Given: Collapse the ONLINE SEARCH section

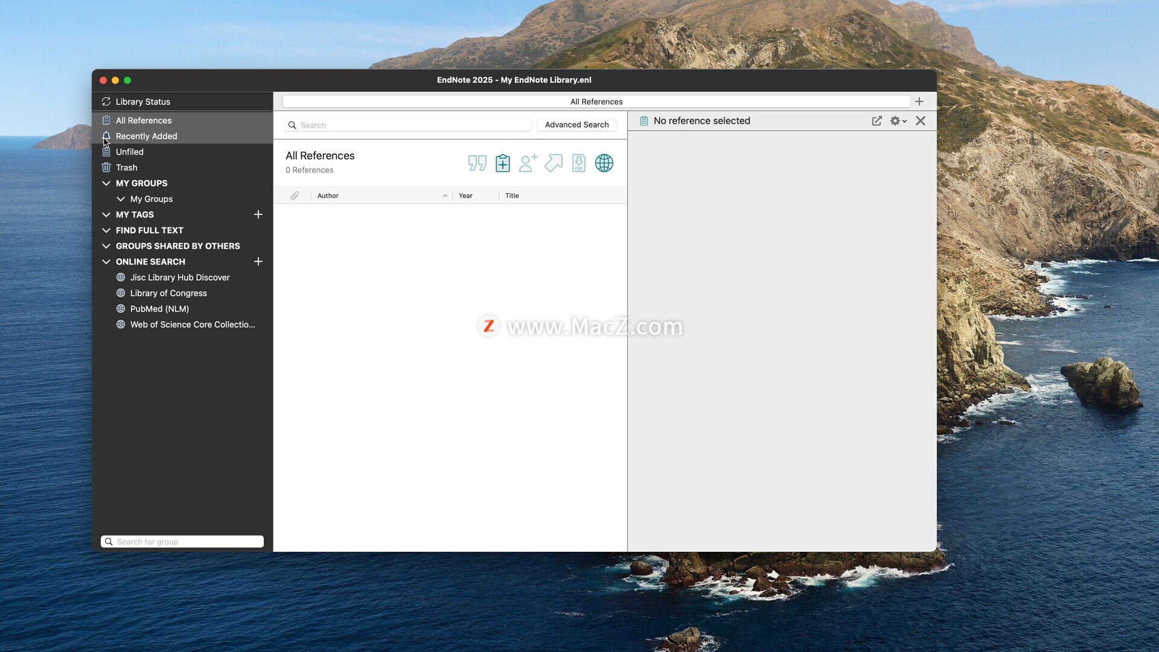Looking at the screenshot, I should click(x=106, y=261).
